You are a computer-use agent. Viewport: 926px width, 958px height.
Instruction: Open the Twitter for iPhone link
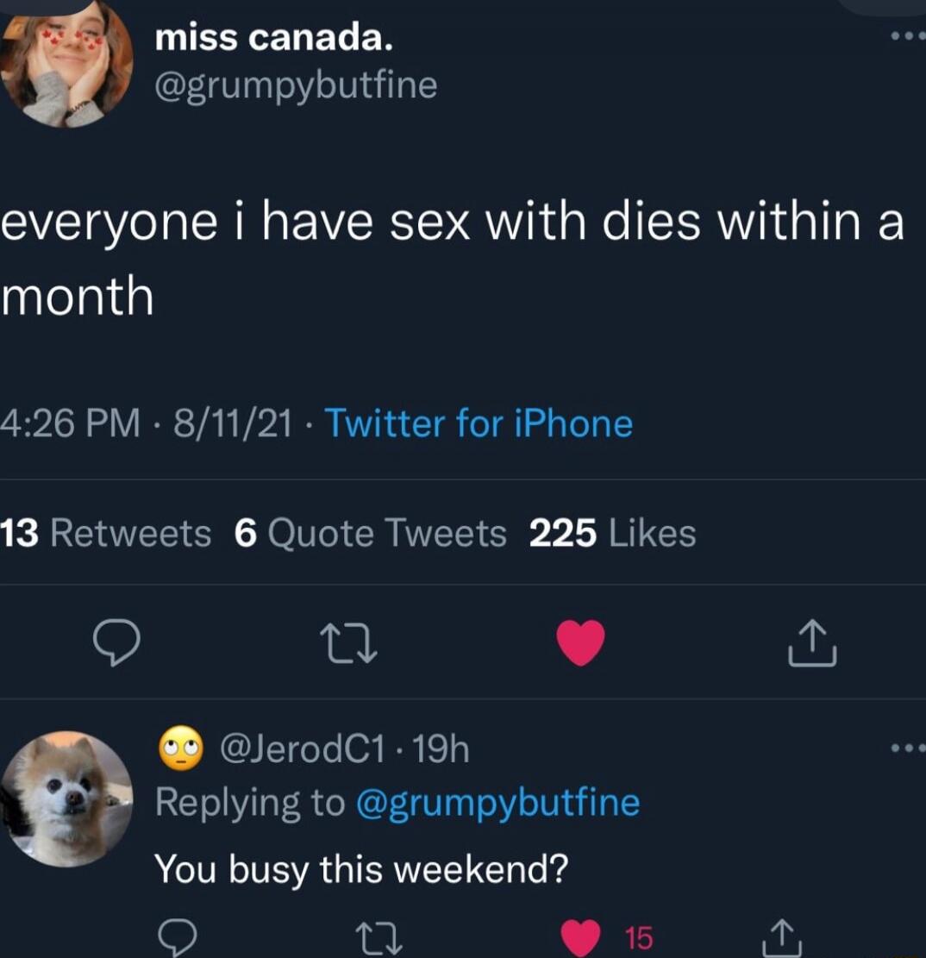pos(478,423)
